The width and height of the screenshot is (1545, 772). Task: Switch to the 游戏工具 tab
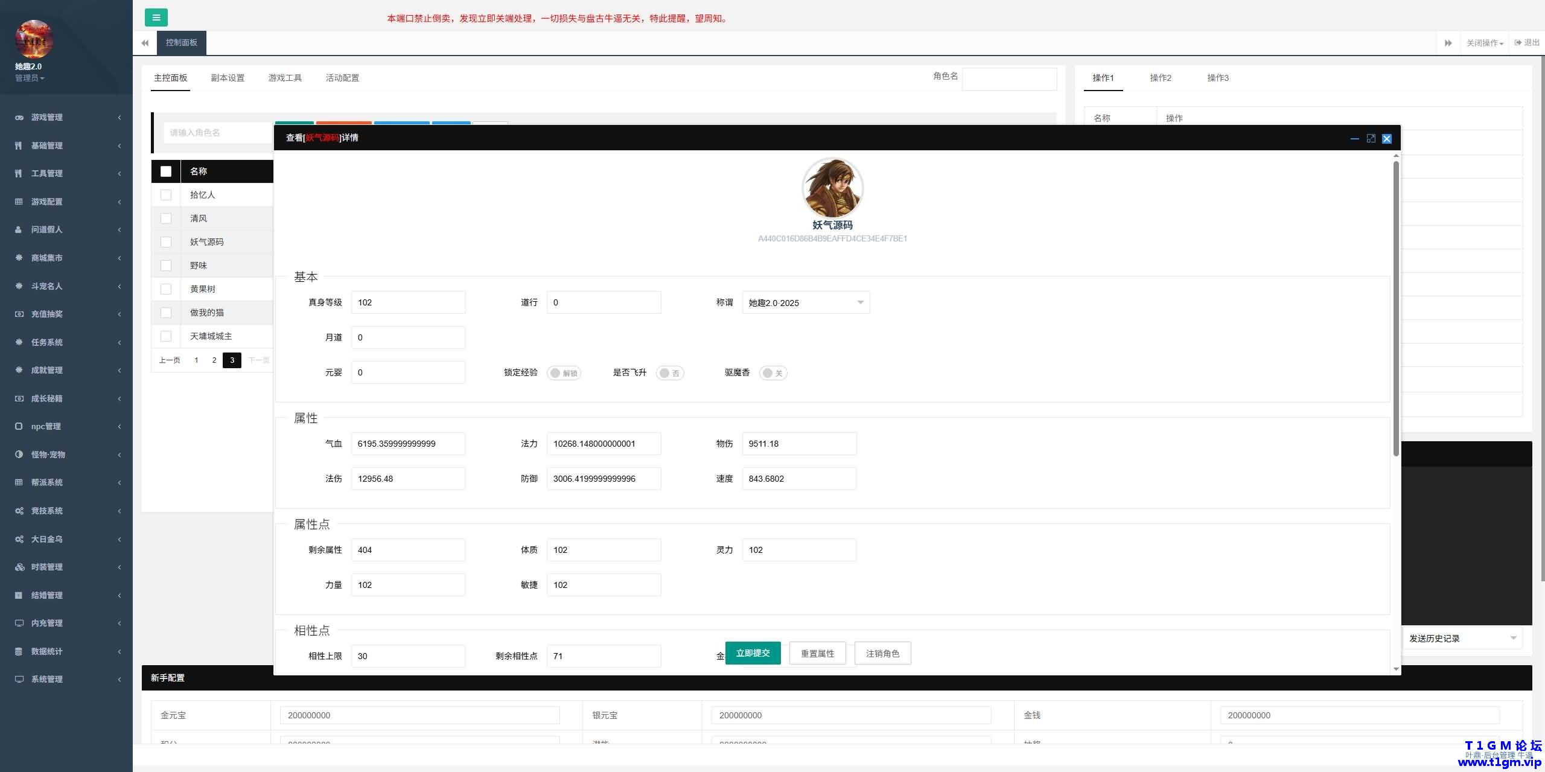pos(285,78)
